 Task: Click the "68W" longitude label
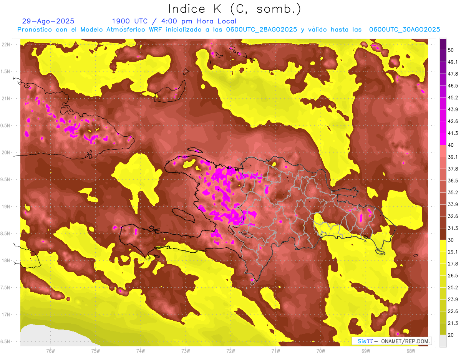411,351
